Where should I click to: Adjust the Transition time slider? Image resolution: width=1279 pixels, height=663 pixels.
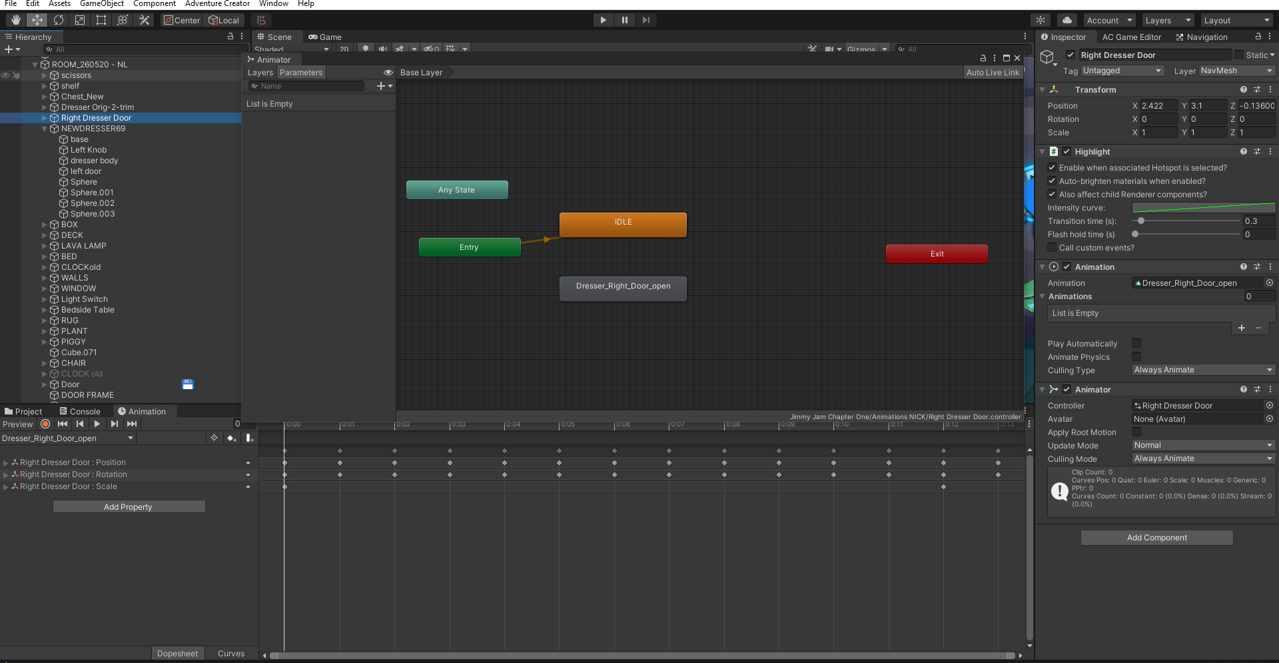pyautogui.click(x=1186, y=221)
